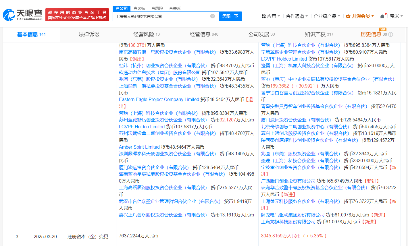Open the 卧龙电气驱动集团股份有限公司 link
The width and height of the screenshot is (408, 246).
[x=292, y=215]
